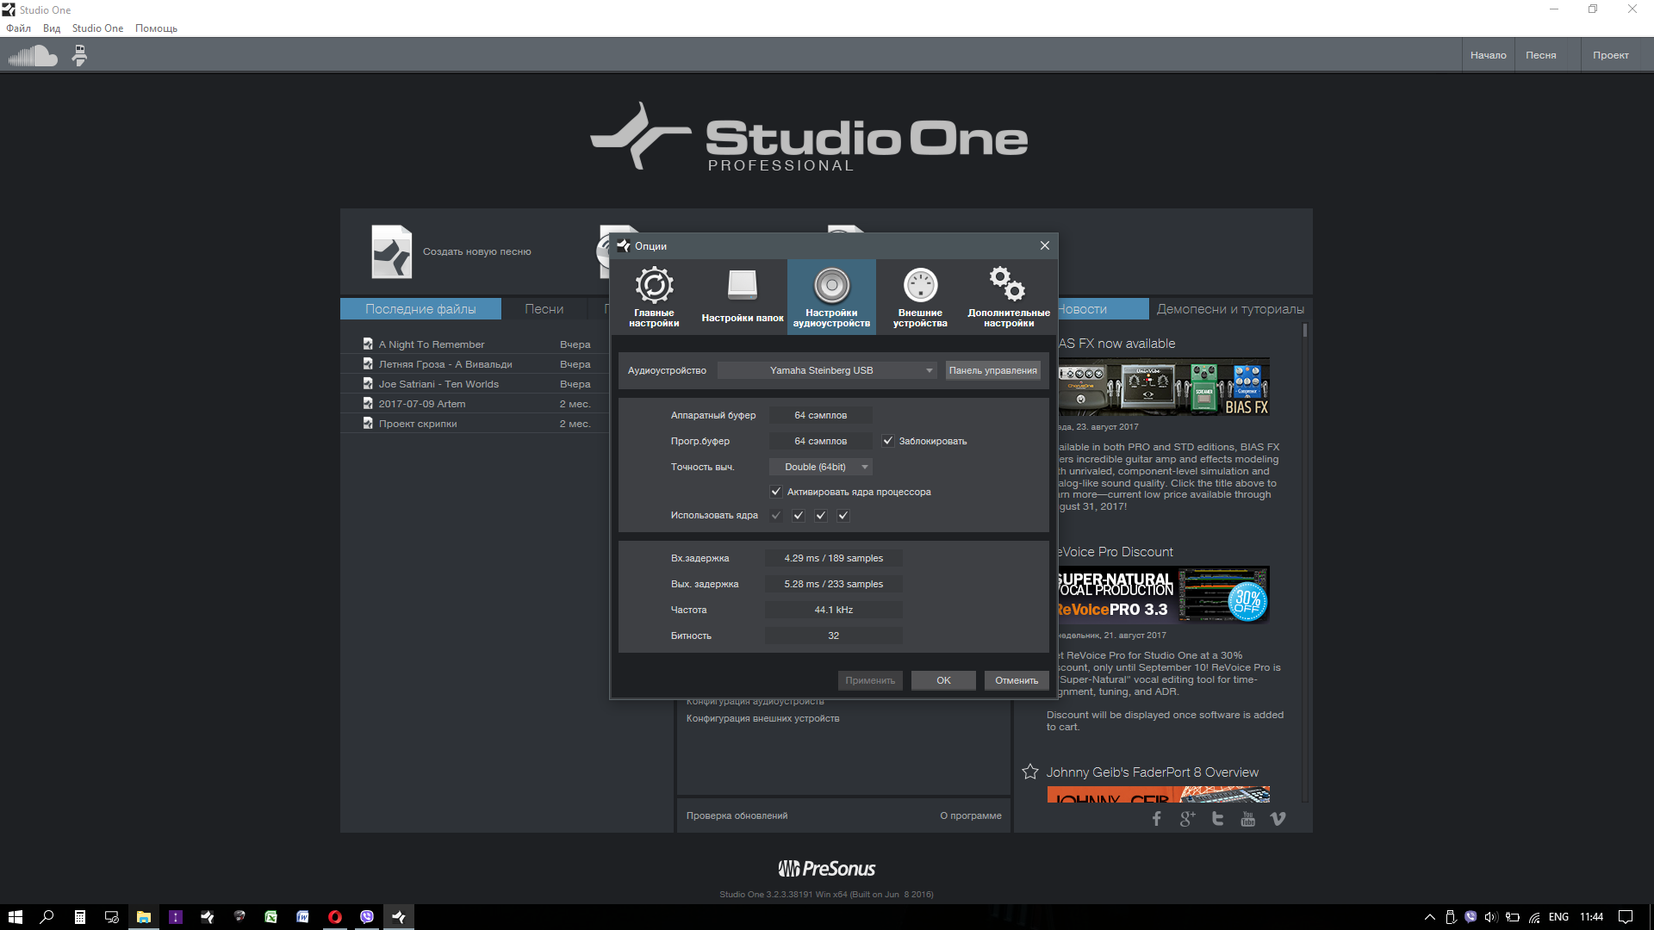This screenshot has height=930, width=1654.
Task: Open the Vimeo social icon
Action: (x=1278, y=819)
